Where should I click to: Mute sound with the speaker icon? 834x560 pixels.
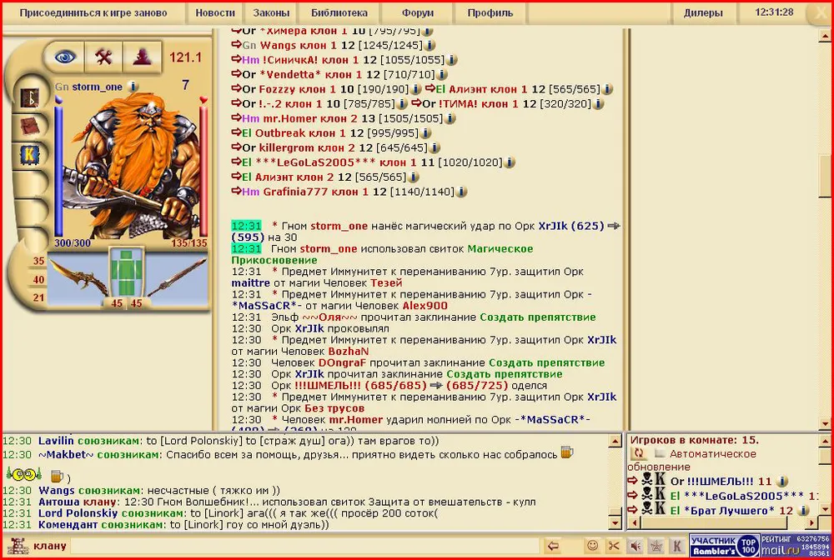tap(636, 546)
